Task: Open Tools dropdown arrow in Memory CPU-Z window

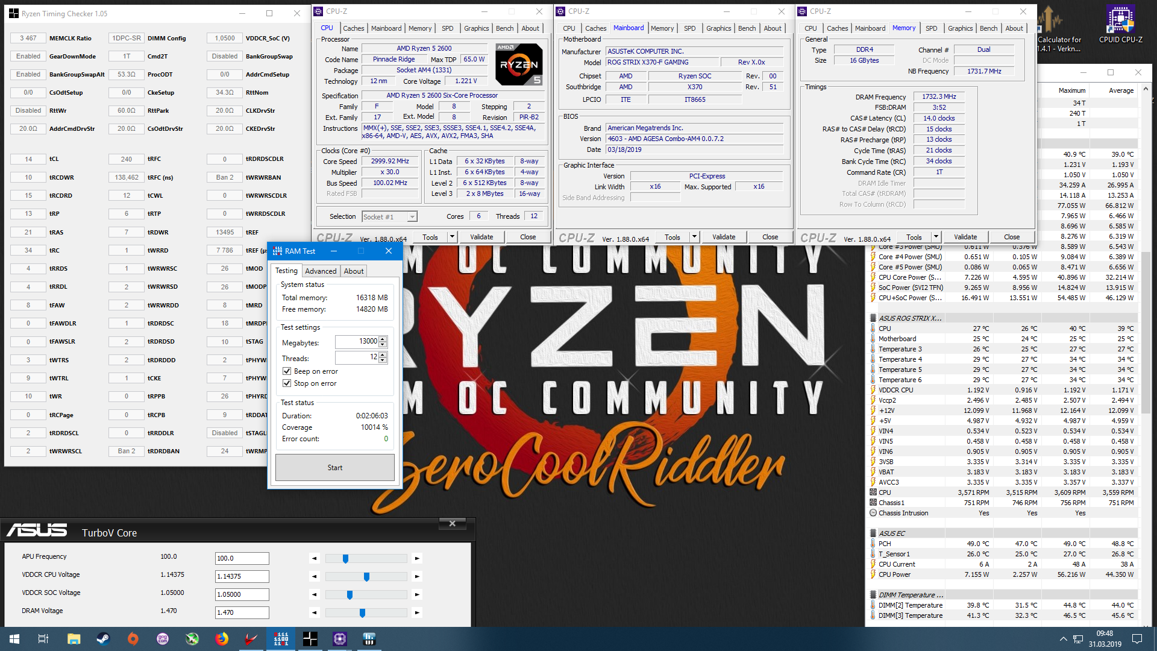Action: pyautogui.click(x=936, y=237)
